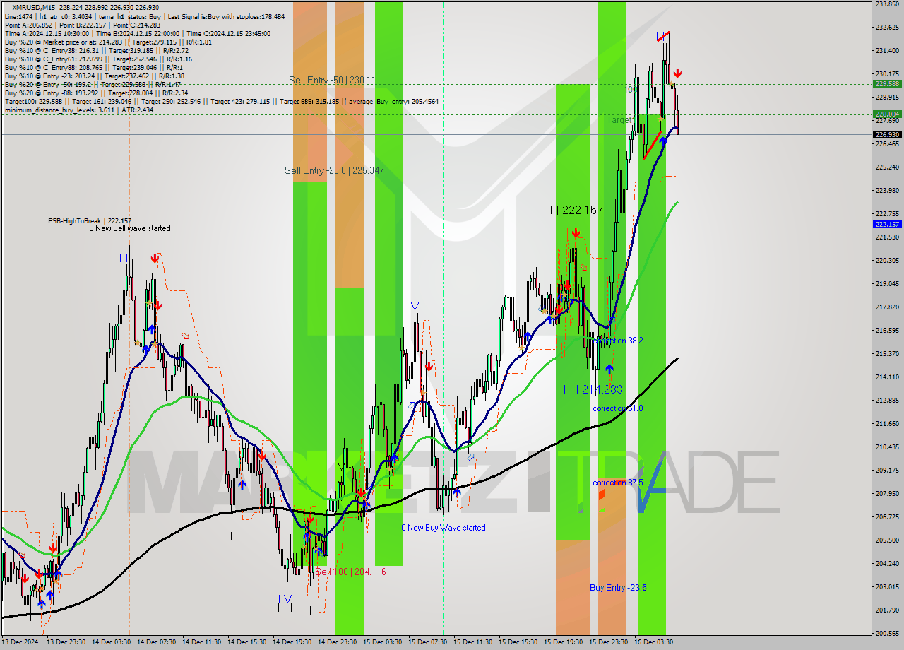Image resolution: width=904 pixels, height=650 pixels.
Task: Click the '16 Dec 03:30' time label
Action: point(654,642)
